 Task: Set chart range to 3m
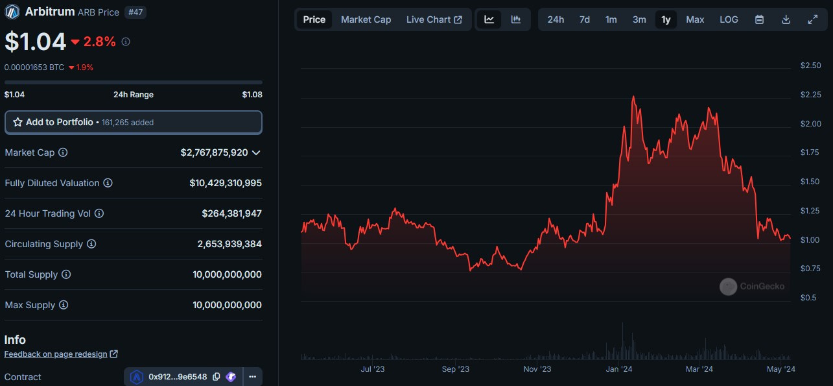(x=639, y=19)
